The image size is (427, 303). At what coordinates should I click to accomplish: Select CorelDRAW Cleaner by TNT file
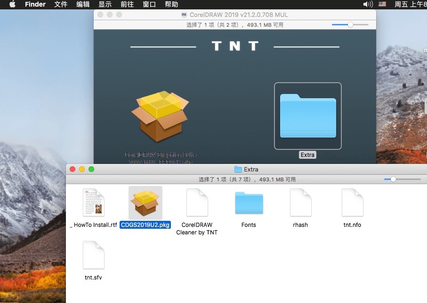pyautogui.click(x=197, y=202)
